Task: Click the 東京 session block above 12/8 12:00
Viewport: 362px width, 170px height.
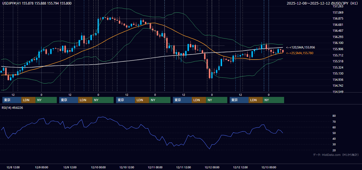Action: (12, 100)
